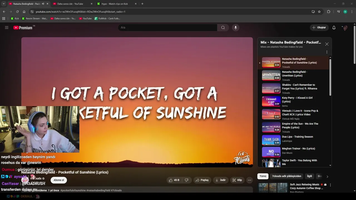Open the apps grid in bookmarks bar

click(4, 19)
